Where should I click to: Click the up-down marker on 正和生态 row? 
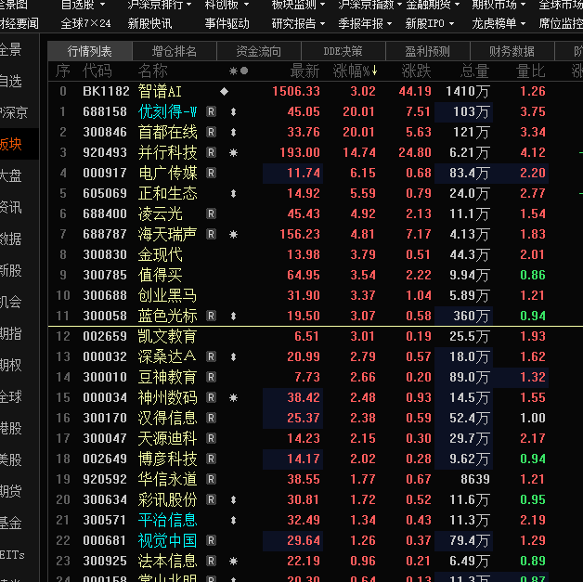click(234, 194)
